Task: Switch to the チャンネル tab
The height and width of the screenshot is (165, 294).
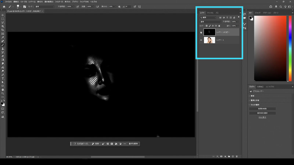Action: click(210, 13)
